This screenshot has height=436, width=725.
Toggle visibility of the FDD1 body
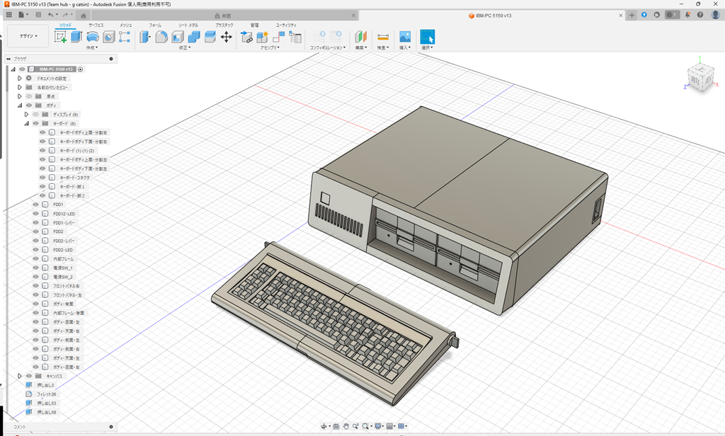coord(35,204)
